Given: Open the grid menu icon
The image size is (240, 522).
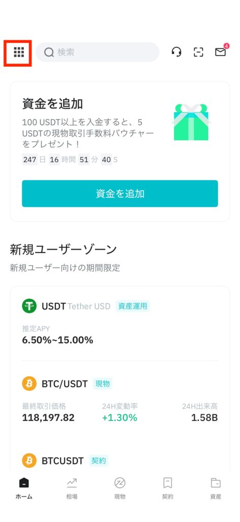Looking at the screenshot, I should click(19, 52).
